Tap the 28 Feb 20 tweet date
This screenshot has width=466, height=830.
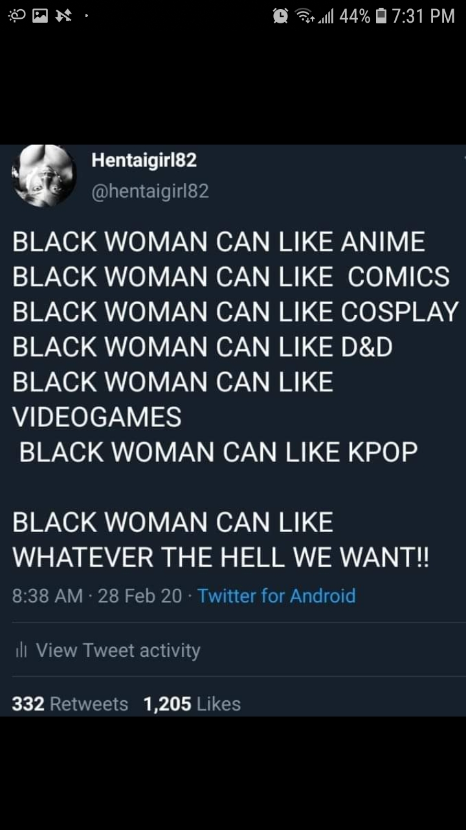pyautogui.click(x=140, y=596)
